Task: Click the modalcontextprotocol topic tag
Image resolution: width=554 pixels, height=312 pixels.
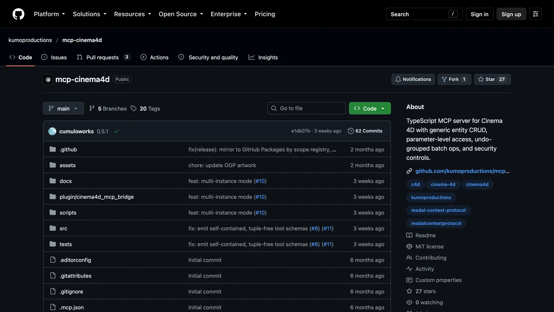Action: (436, 223)
